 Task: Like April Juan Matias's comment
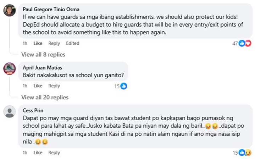click(x=38, y=86)
